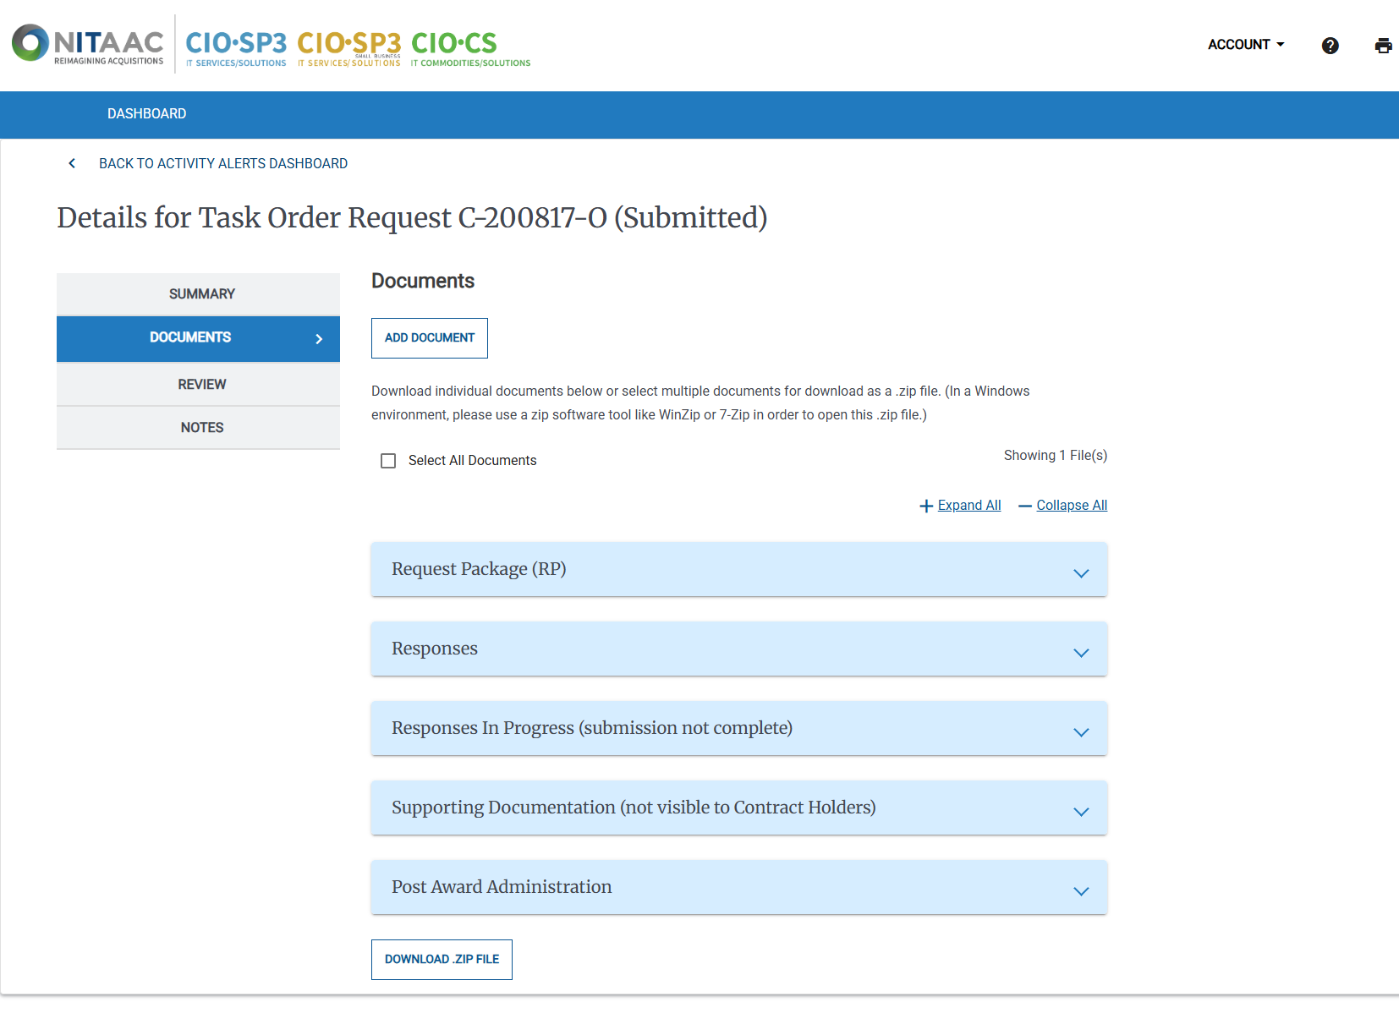Check the Select All Documents checkbox

coord(388,460)
